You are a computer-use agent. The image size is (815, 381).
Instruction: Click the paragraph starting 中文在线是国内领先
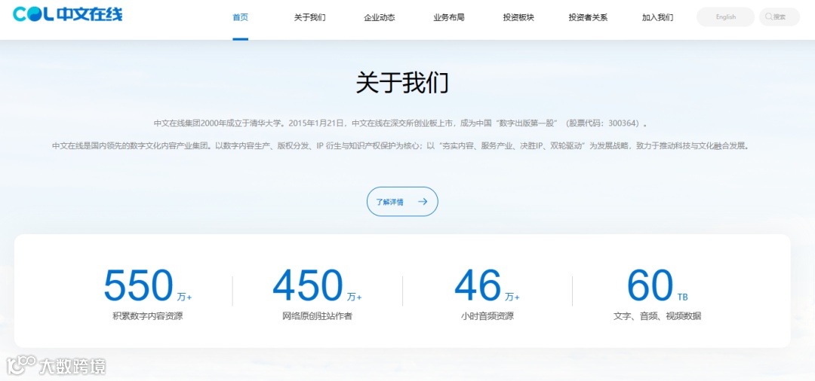tap(401, 145)
